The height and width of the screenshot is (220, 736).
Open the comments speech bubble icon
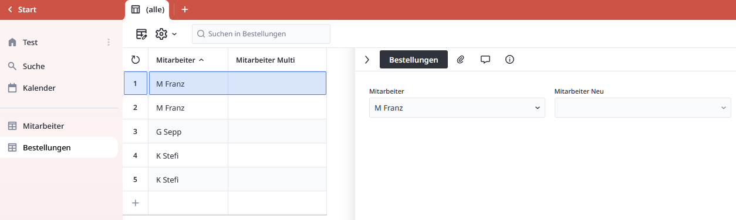(485, 59)
